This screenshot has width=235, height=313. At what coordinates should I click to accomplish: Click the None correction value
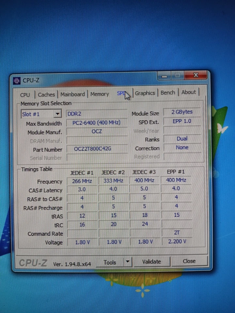182,147
